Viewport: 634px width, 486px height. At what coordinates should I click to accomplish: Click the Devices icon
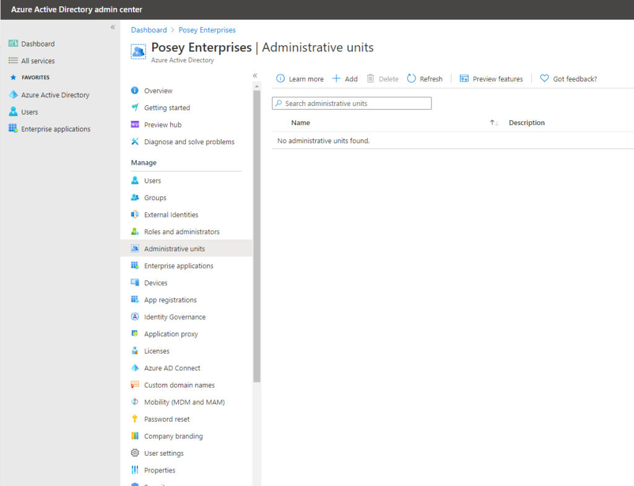pyautogui.click(x=134, y=282)
